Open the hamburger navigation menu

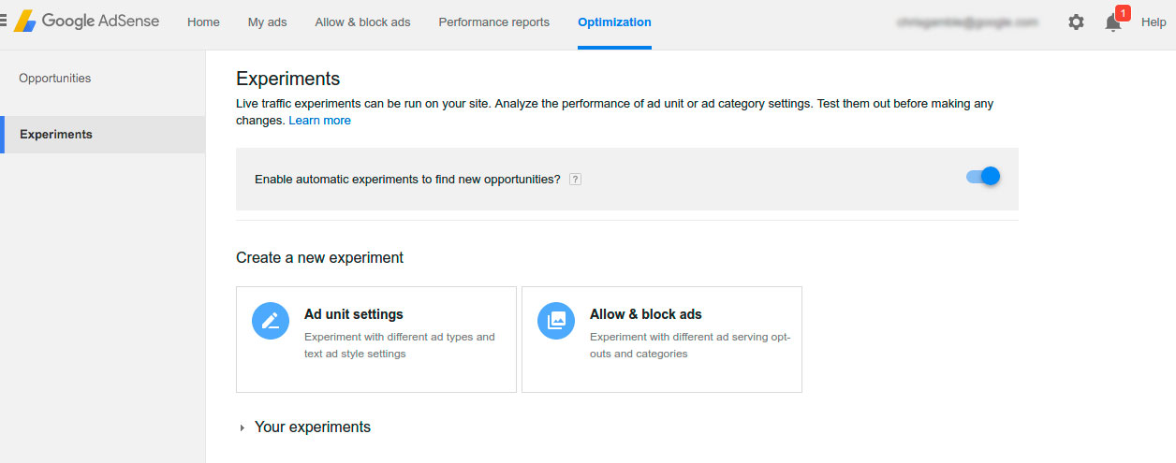click(4, 21)
